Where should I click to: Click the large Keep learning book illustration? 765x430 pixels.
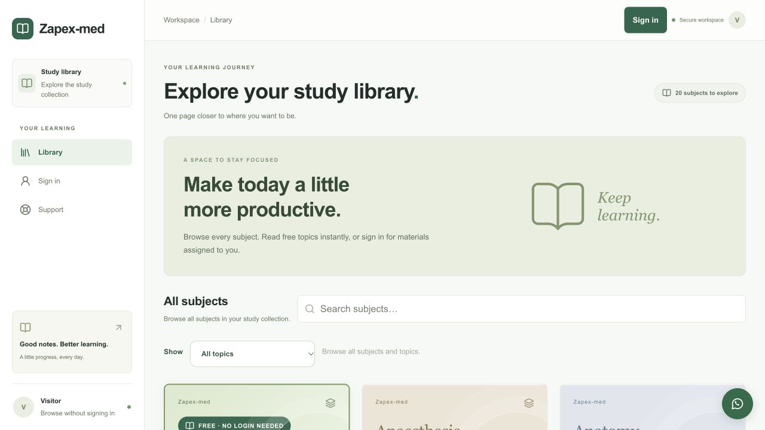pyautogui.click(x=558, y=206)
